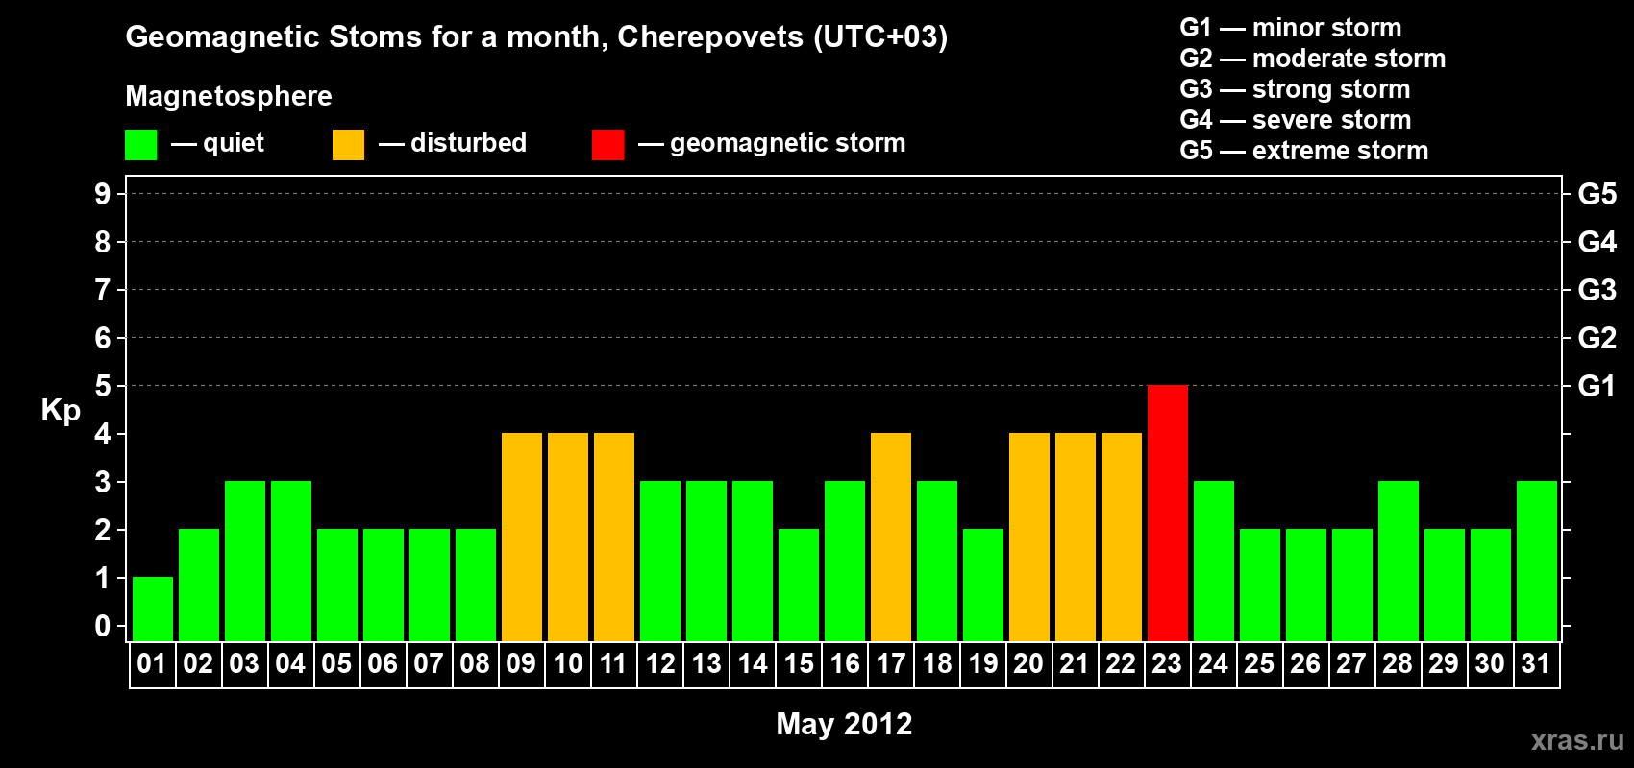This screenshot has height=768, width=1634.
Task: Click the G3 label on right axis
Action: [x=1597, y=290]
